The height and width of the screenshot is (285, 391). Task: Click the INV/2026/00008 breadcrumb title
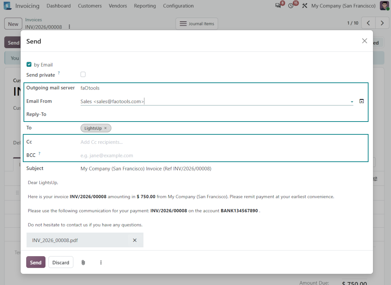tap(43, 27)
